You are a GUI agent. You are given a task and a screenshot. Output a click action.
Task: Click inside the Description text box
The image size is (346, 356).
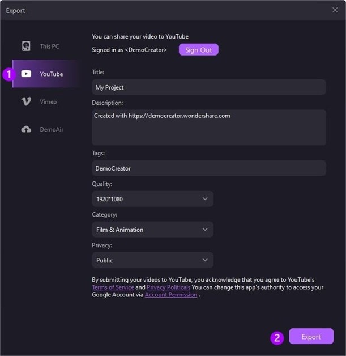[x=208, y=128]
